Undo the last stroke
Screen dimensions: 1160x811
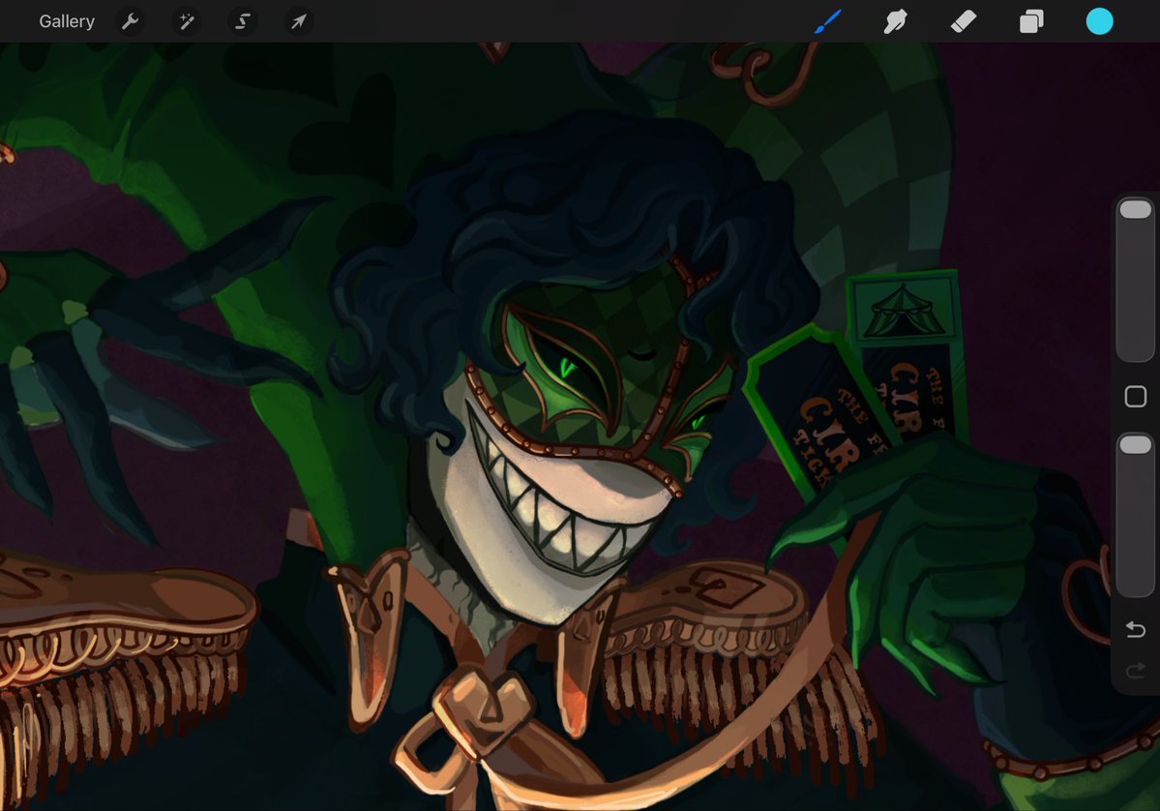(1136, 630)
